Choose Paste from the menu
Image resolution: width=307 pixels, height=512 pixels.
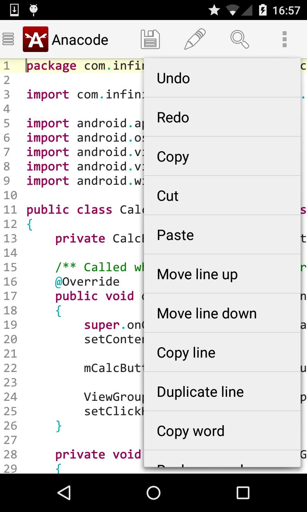click(222, 235)
